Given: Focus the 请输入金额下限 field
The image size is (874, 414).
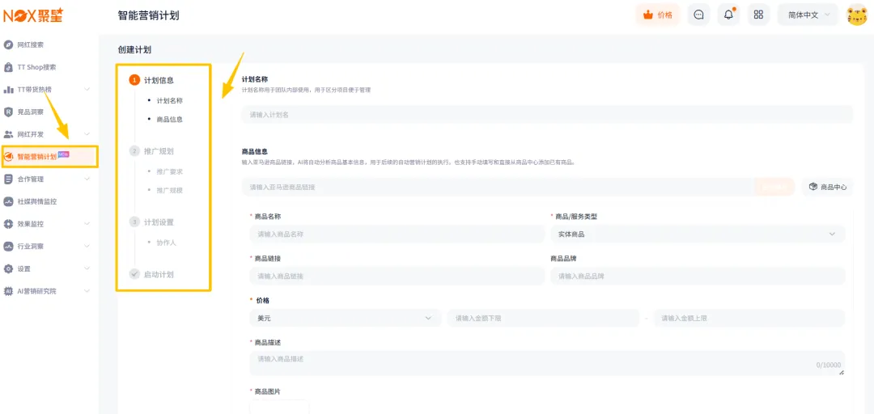Looking at the screenshot, I should [542, 318].
